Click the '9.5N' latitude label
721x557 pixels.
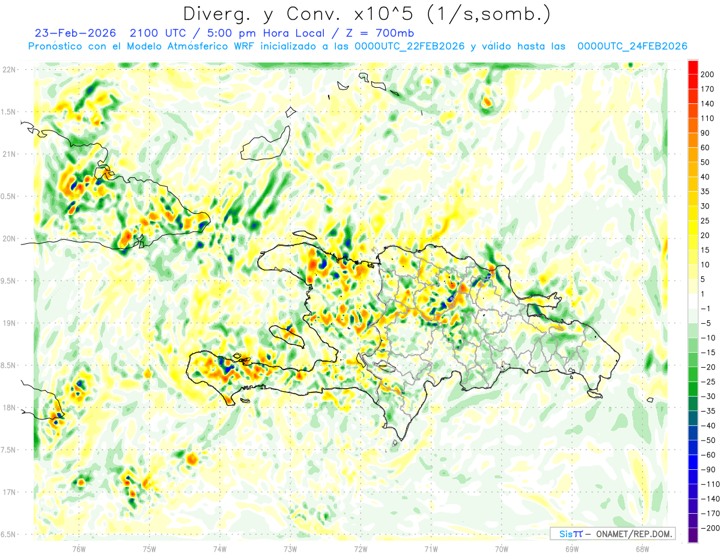[9, 281]
